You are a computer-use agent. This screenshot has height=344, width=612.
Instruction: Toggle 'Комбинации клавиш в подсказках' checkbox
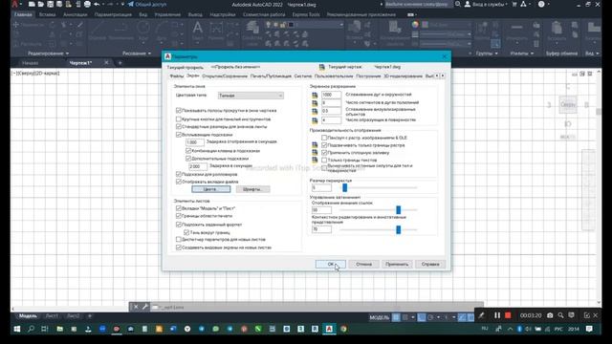click(188, 151)
